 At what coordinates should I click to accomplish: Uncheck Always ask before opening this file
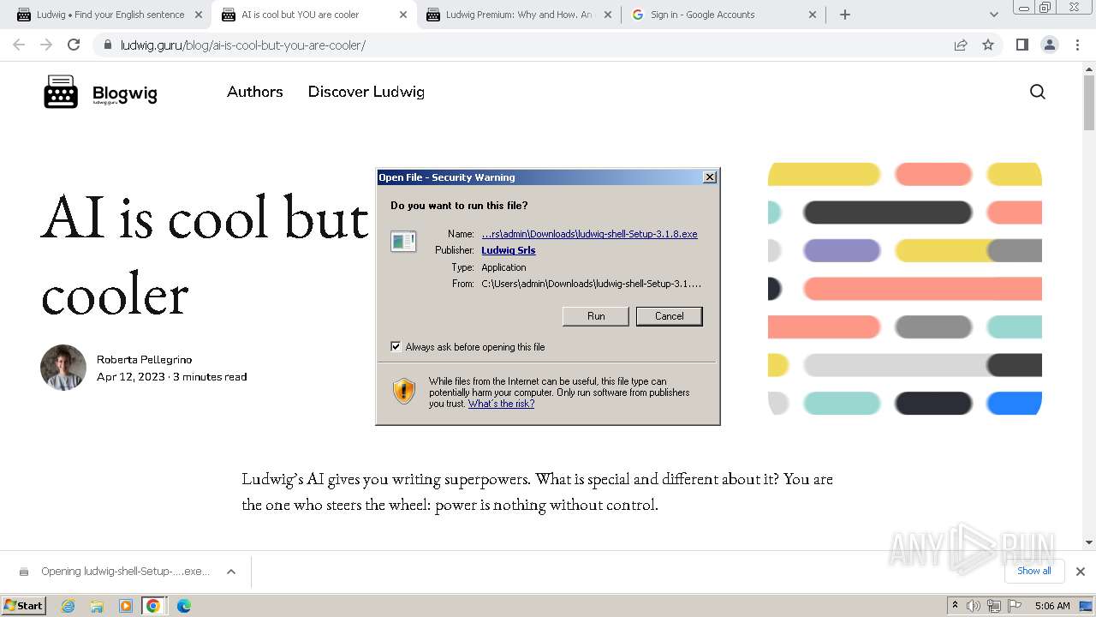396,346
